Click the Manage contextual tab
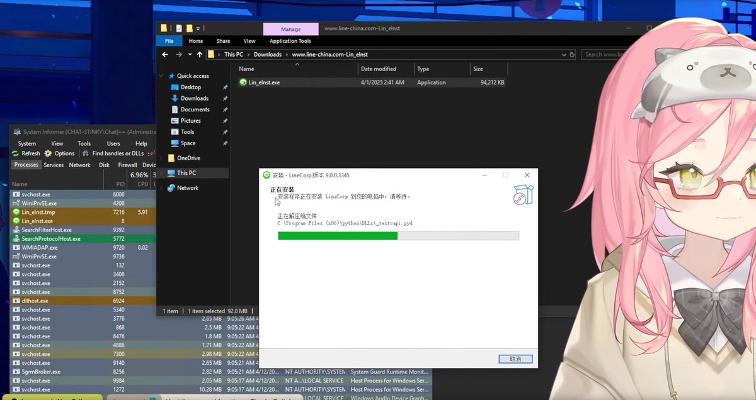This screenshot has width=756, height=400. point(290,29)
